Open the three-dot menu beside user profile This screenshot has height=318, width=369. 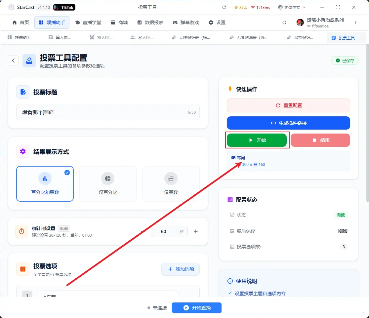coord(356,22)
